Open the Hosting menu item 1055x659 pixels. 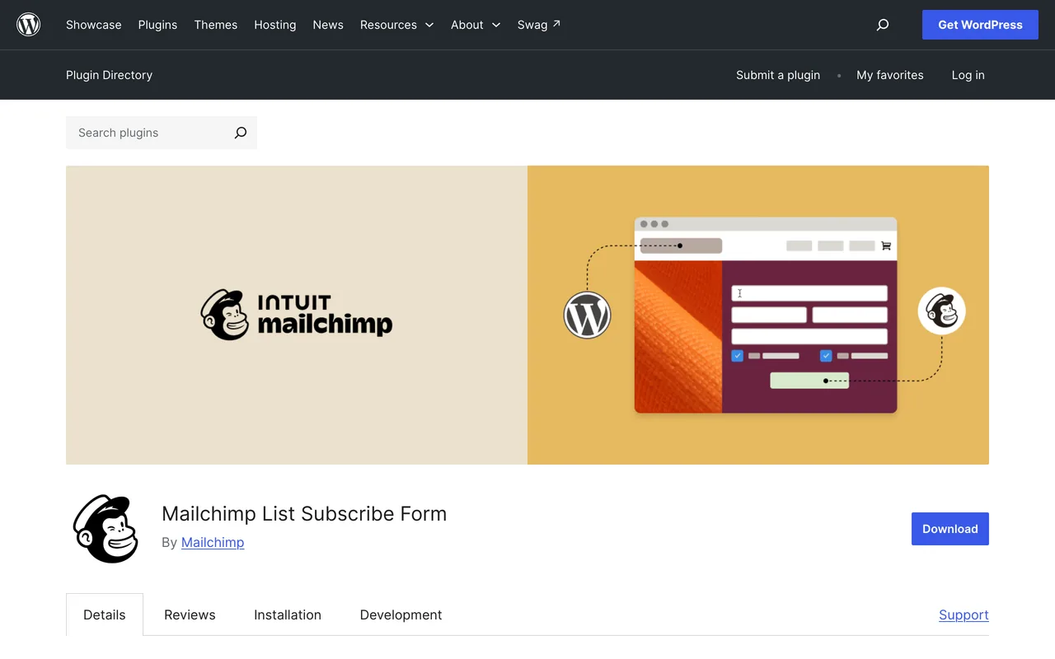(x=275, y=25)
